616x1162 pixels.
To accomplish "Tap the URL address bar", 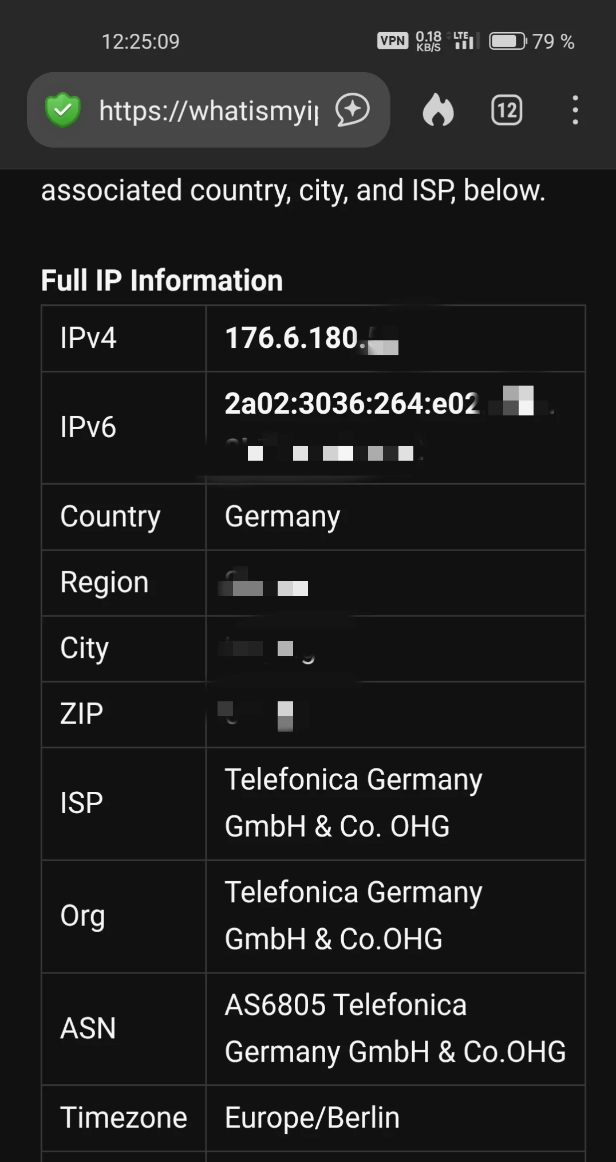I will coord(209,110).
